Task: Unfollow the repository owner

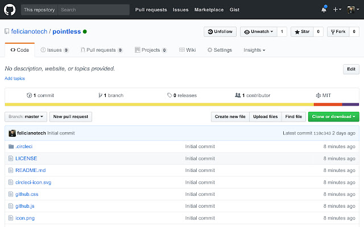Action: (x=220, y=32)
